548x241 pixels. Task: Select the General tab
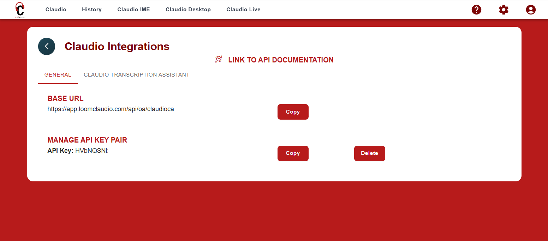click(x=58, y=75)
